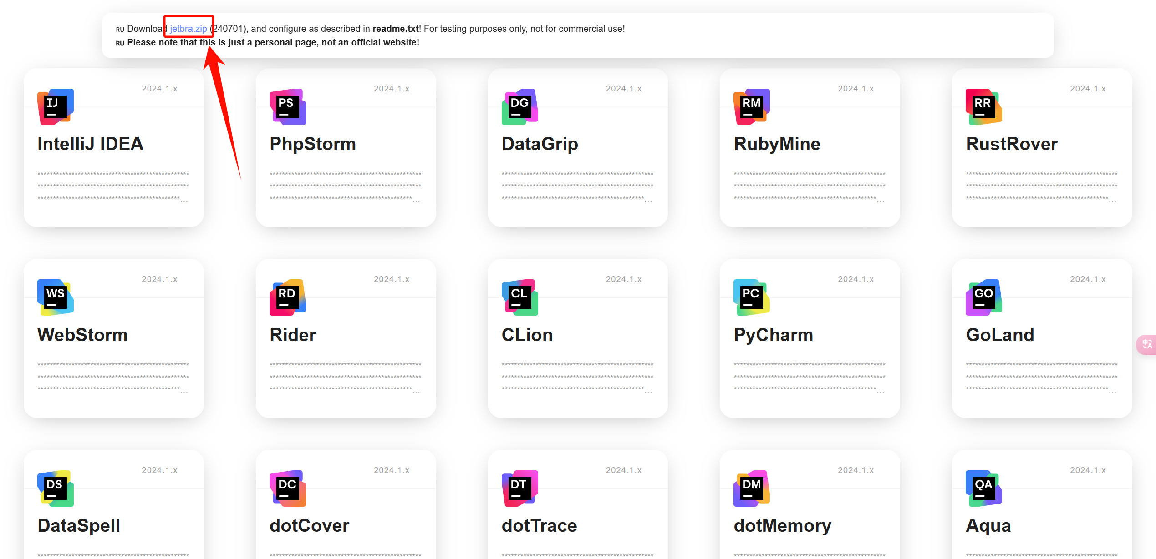Click the dotTrace DT logo icon
The image size is (1156, 559).
click(x=520, y=488)
